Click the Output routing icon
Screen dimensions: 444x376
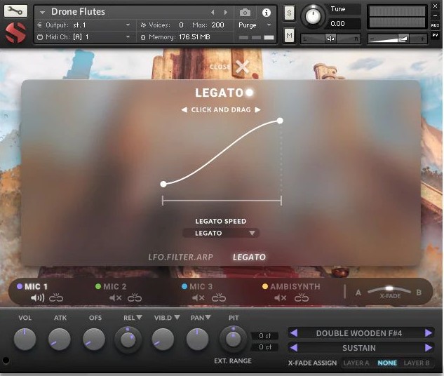coord(40,25)
